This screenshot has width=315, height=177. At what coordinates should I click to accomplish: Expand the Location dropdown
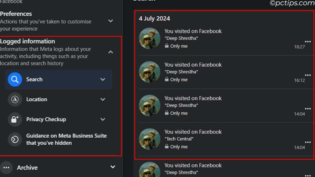click(x=103, y=99)
